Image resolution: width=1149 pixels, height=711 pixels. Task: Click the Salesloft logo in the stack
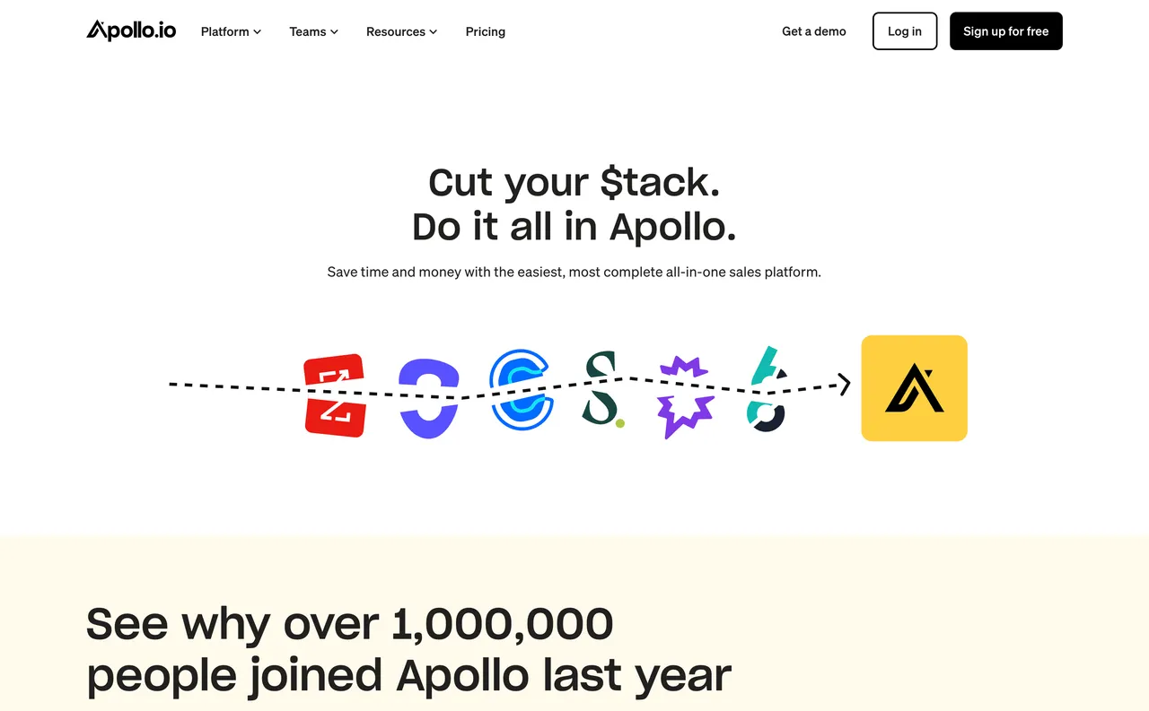coord(603,388)
